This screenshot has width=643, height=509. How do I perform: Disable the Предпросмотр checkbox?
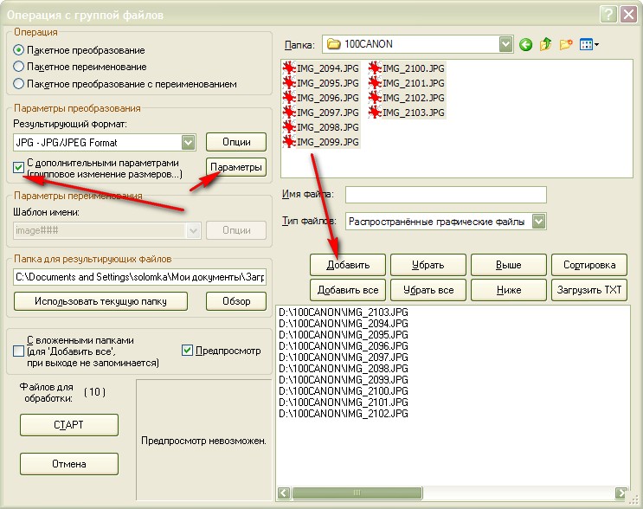click(188, 351)
